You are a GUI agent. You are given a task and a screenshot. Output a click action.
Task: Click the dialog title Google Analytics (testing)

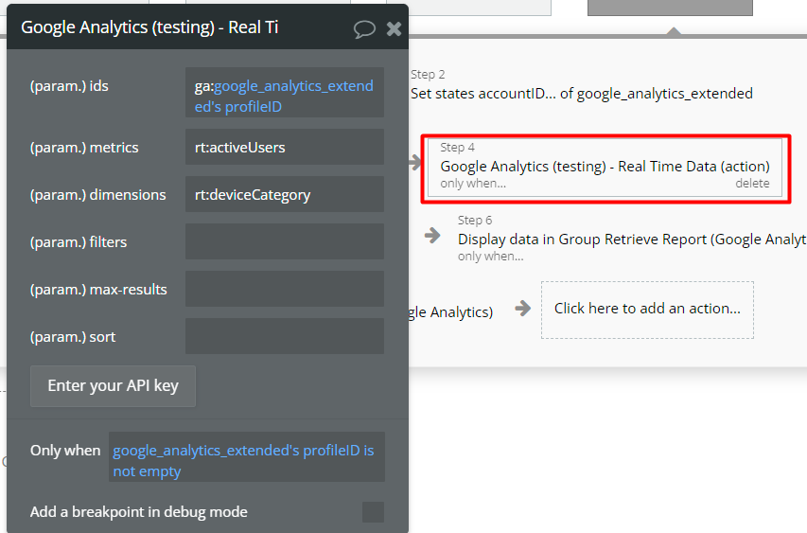click(x=149, y=27)
